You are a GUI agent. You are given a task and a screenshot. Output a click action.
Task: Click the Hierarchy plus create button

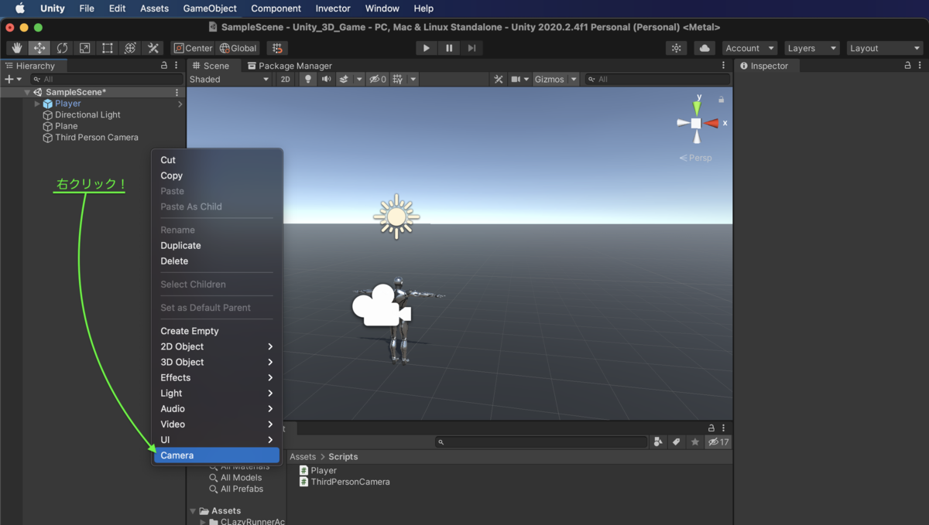pos(13,79)
